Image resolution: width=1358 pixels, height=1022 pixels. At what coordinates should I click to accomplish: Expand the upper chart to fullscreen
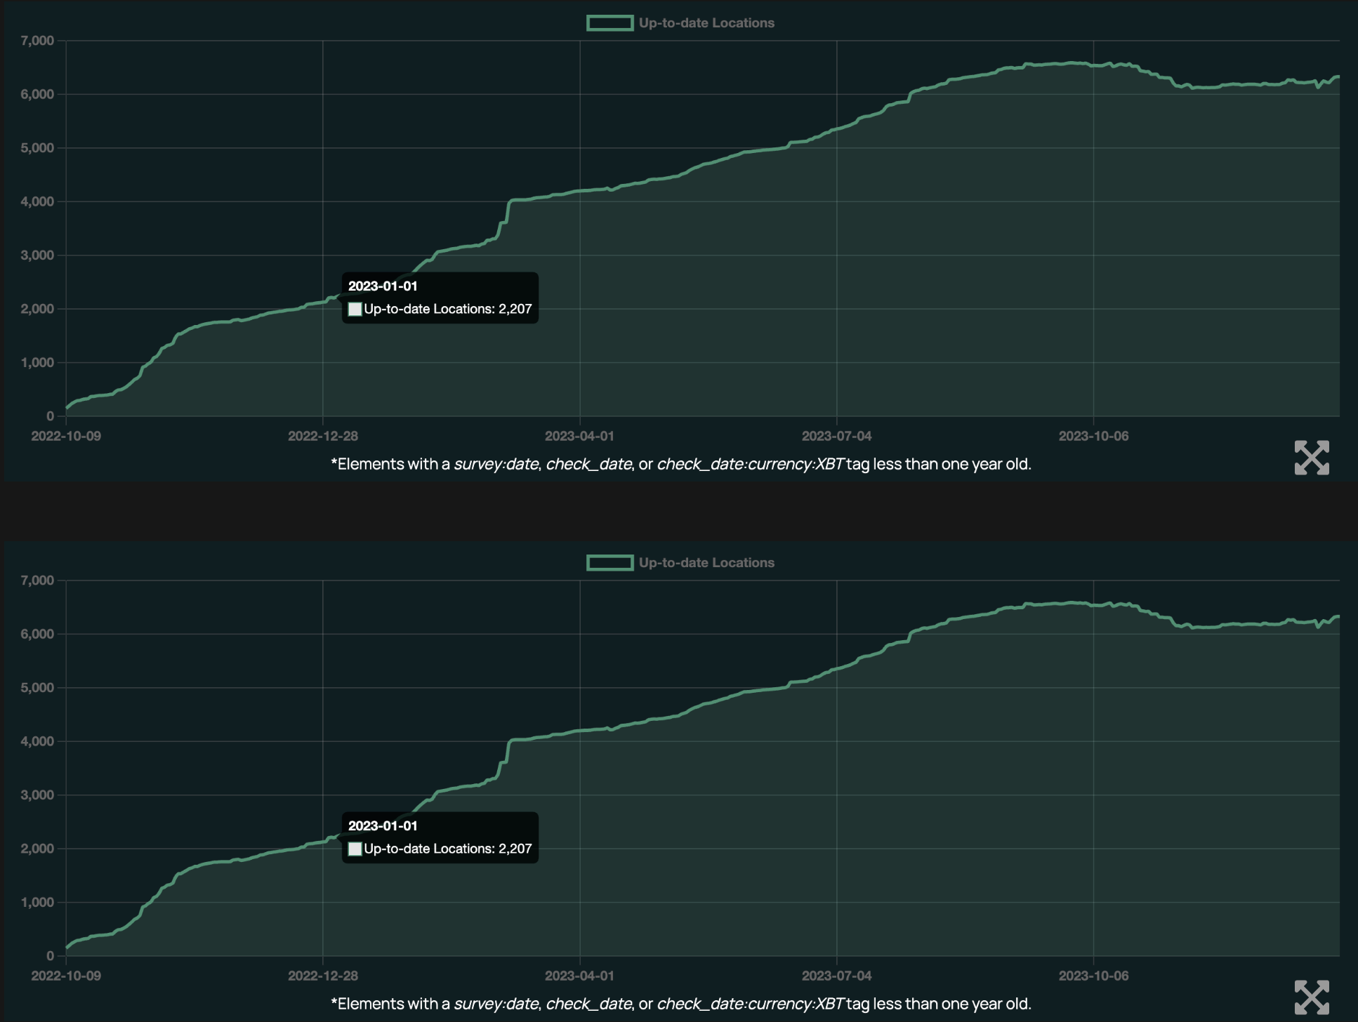(x=1311, y=458)
